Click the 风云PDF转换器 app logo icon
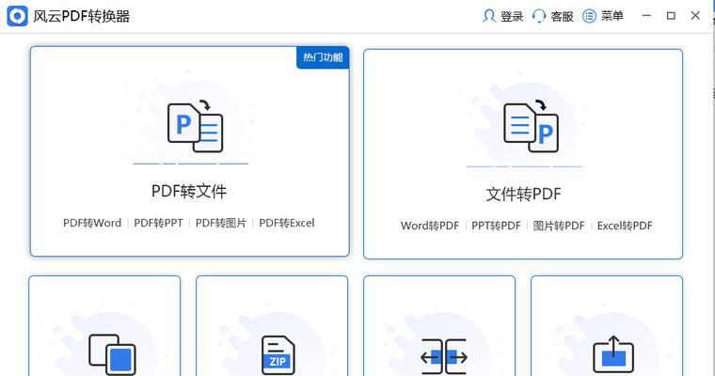 (x=17, y=16)
